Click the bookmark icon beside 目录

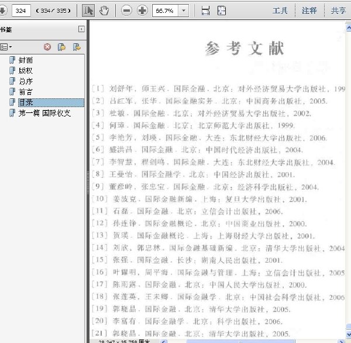point(12,102)
